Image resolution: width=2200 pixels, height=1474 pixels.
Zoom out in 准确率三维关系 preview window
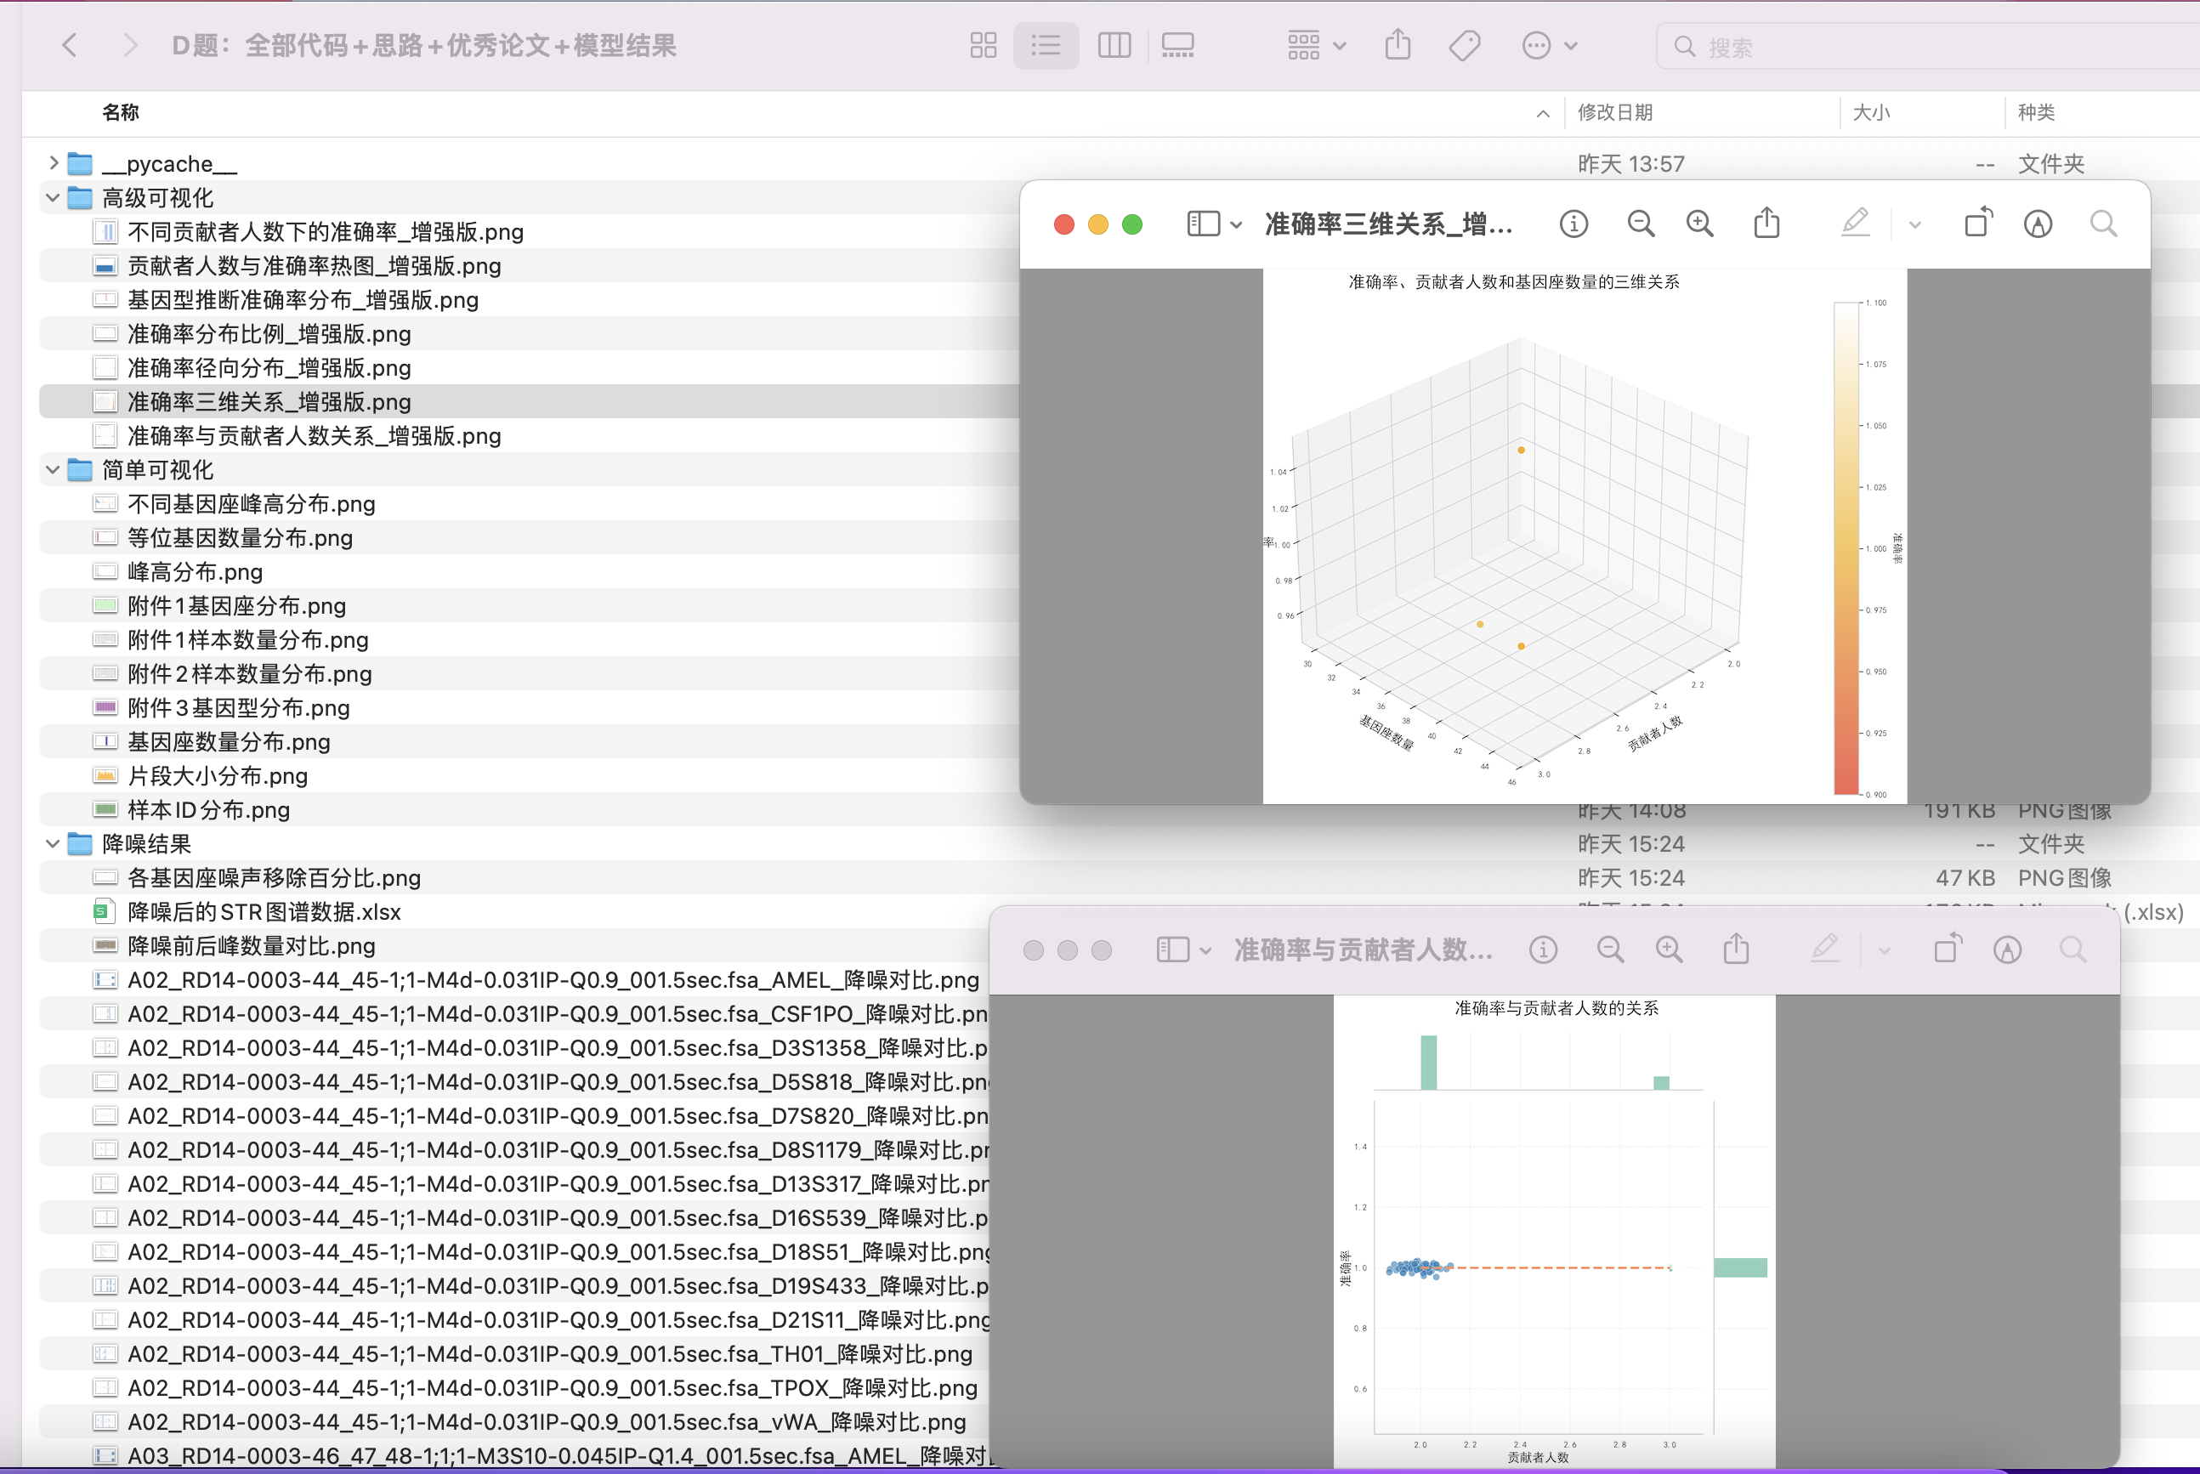click(x=1641, y=224)
